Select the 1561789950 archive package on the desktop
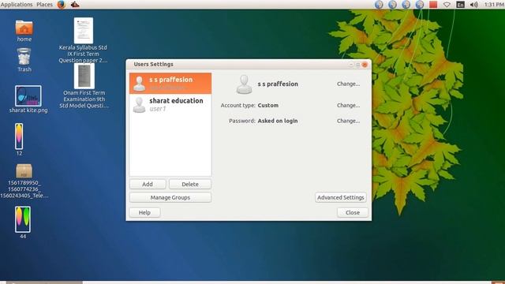 [x=24, y=171]
